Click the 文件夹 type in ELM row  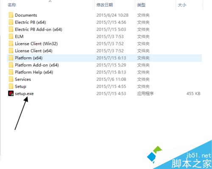click(143, 36)
